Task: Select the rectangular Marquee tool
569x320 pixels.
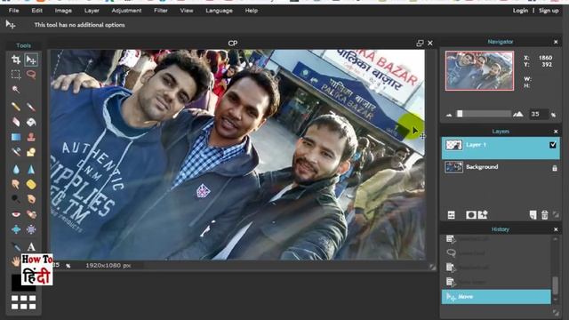Action: pyautogui.click(x=16, y=75)
